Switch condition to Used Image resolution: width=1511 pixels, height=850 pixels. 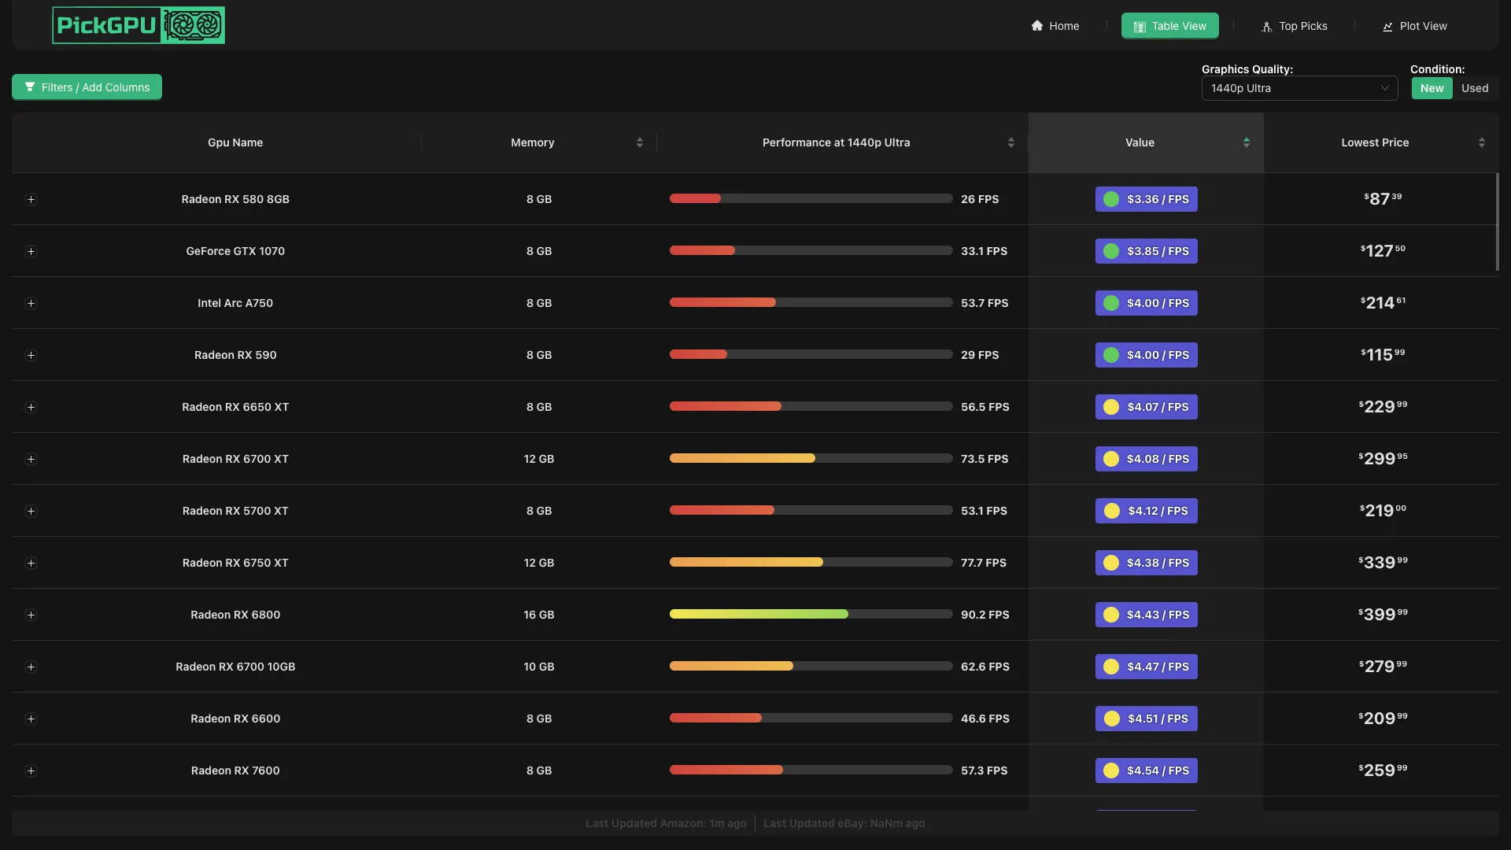click(1475, 88)
